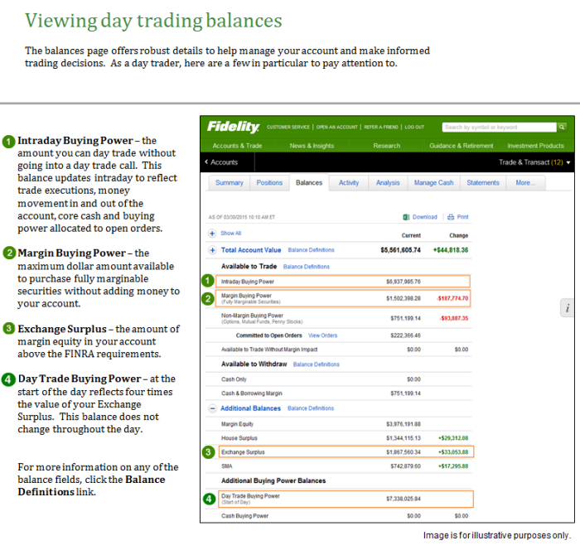Image resolution: width=580 pixels, height=550 pixels.
Task: Open the Research menu
Action: (386, 146)
